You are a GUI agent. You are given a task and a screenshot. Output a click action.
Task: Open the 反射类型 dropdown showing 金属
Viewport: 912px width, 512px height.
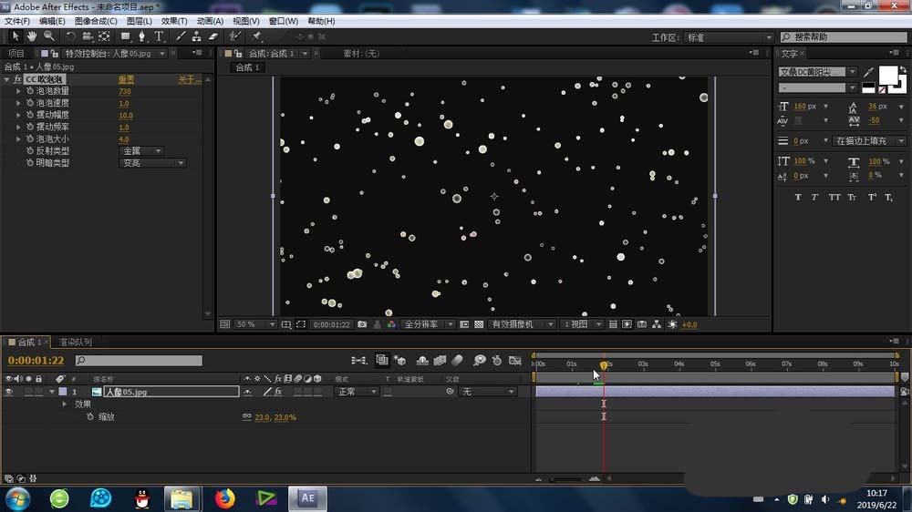[141, 151]
